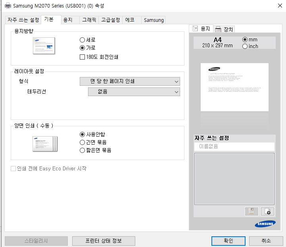
Task: Click the duplex printing illustration thumbnail
Action: click(45, 144)
